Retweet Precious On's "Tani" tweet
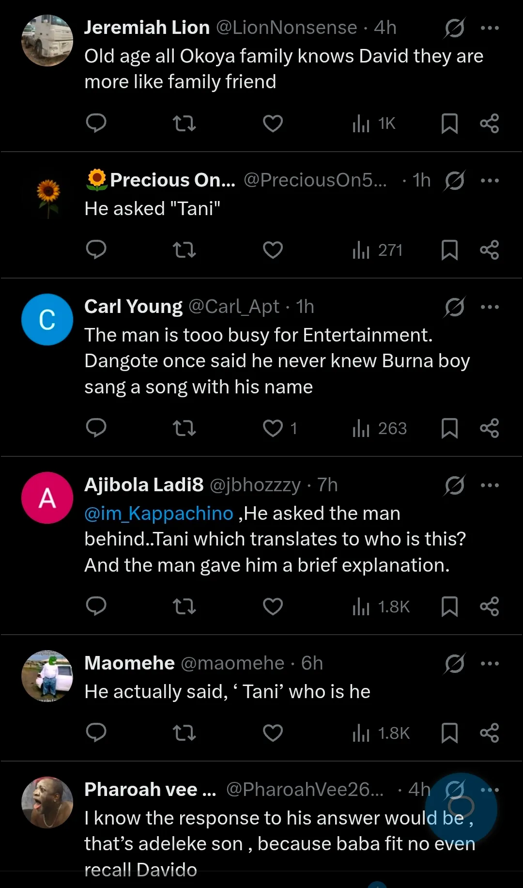 pos(185,250)
